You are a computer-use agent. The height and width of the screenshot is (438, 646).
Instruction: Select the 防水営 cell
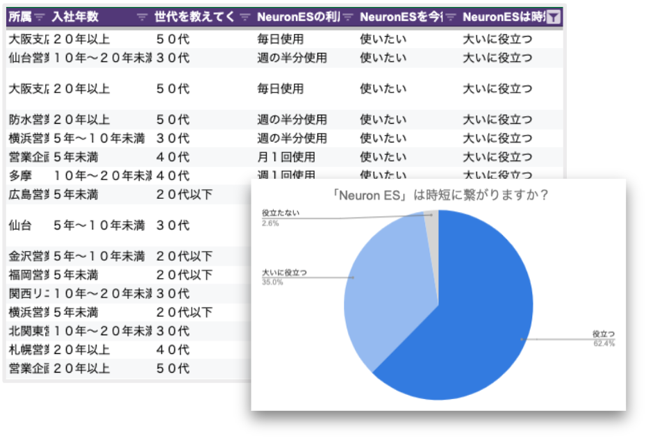(x=29, y=120)
